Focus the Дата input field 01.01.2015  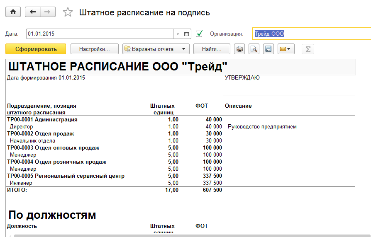coord(100,34)
